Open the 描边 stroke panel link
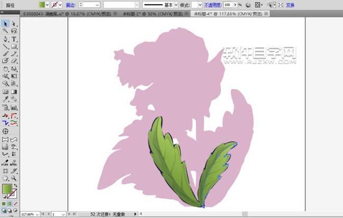 pos(70,5)
